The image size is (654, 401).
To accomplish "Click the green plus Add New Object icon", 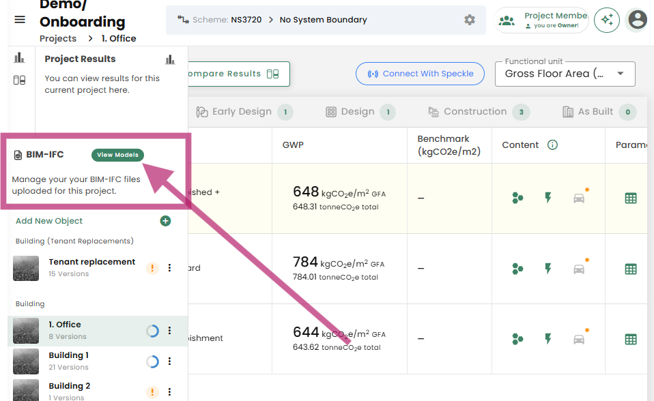I will [x=165, y=221].
